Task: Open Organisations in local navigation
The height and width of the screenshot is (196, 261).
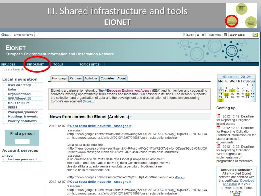Action: [19, 94]
